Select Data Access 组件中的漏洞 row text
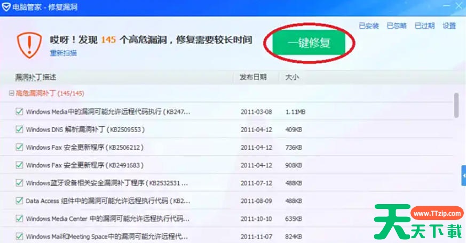The height and width of the screenshot is (243, 466). click(108, 201)
